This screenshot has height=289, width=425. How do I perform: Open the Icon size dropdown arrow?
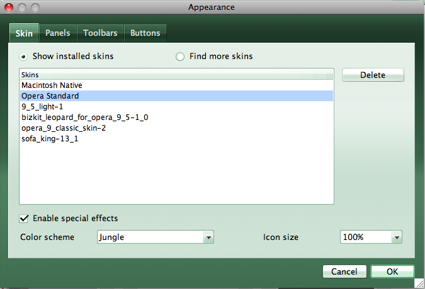(397, 237)
